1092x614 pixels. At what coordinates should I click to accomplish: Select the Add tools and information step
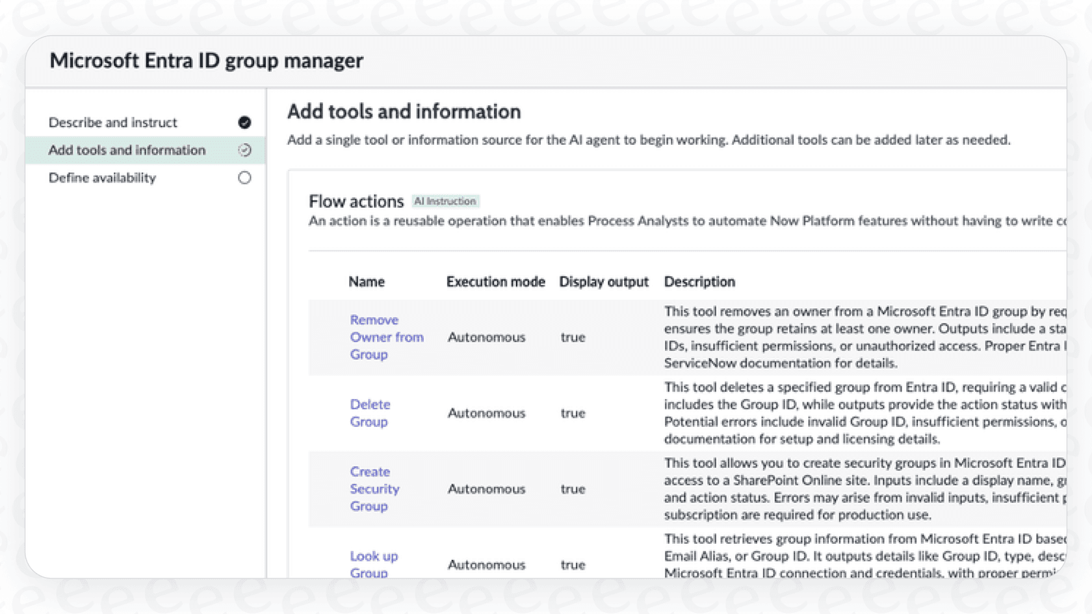tap(127, 150)
